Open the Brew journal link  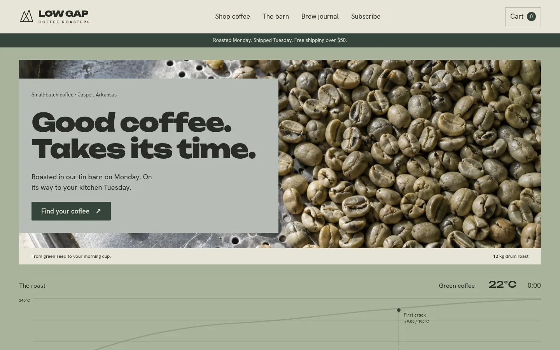coord(320,16)
